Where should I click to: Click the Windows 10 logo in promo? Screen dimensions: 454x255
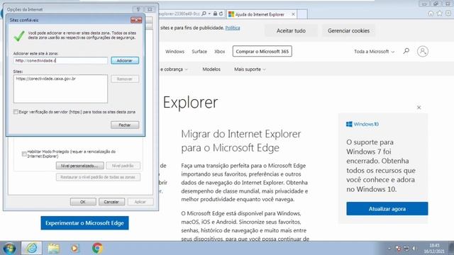(362, 124)
